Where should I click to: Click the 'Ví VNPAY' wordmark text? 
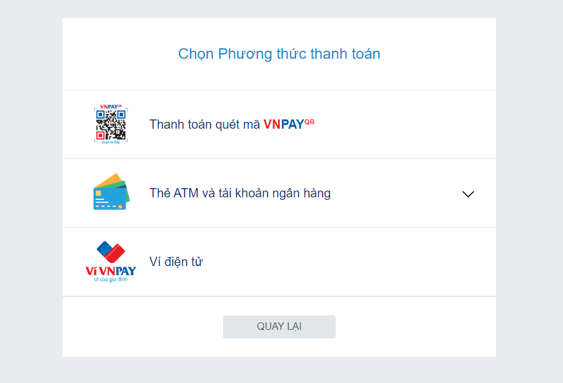point(111,271)
